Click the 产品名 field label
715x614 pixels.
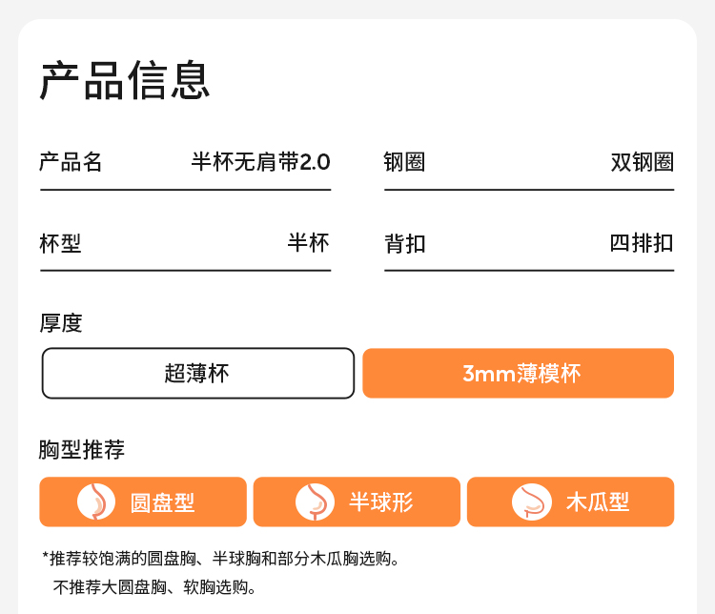[71, 162]
